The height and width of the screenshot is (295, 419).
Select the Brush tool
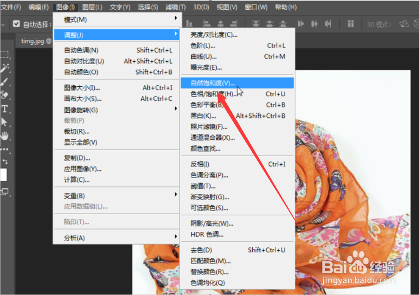[x=5, y=82]
